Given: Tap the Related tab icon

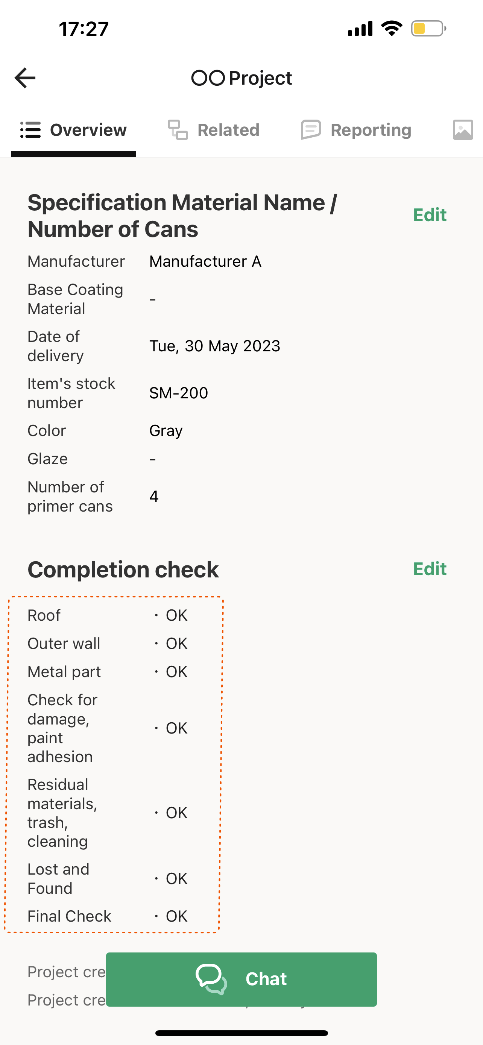Looking at the screenshot, I should (178, 130).
